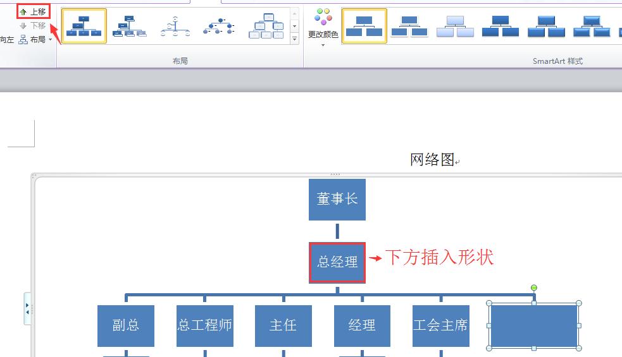622x357 pixels.
Task: Open 更改颜色 change colors menu
Action: pyautogui.click(x=323, y=27)
